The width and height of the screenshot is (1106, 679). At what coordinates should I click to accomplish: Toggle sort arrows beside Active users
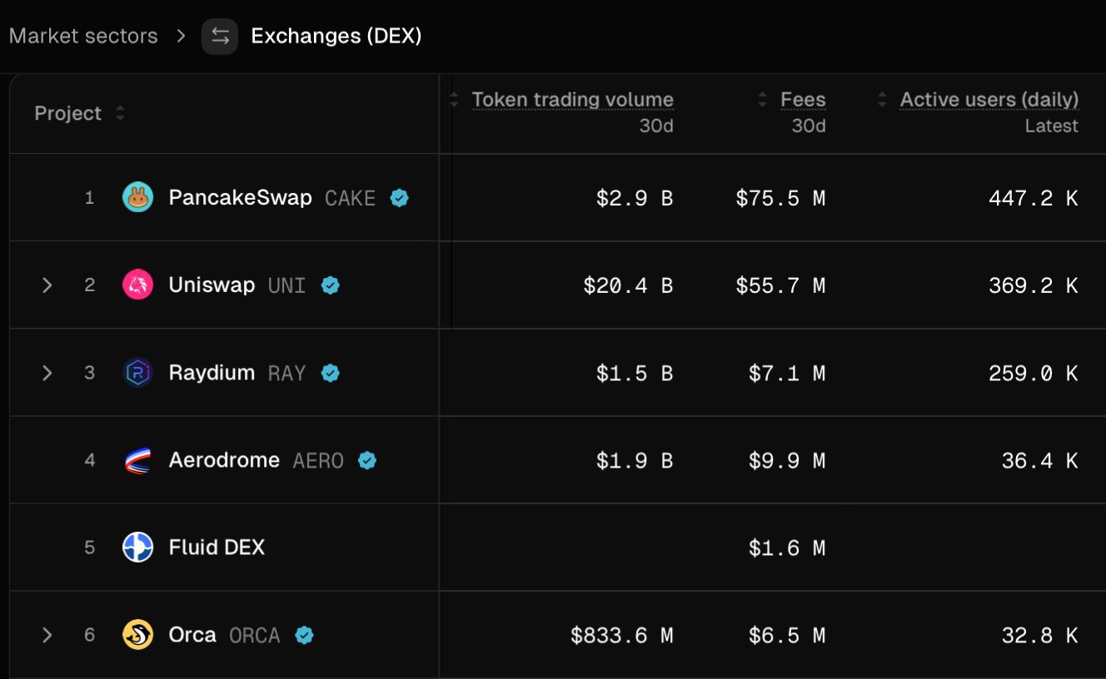pyautogui.click(x=883, y=100)
